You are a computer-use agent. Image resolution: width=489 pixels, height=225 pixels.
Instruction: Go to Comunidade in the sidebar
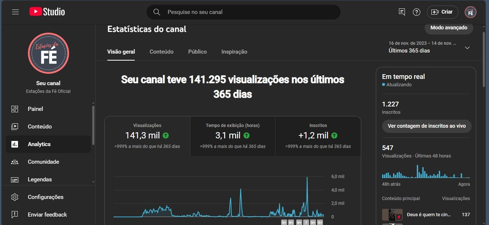(48, 162)
